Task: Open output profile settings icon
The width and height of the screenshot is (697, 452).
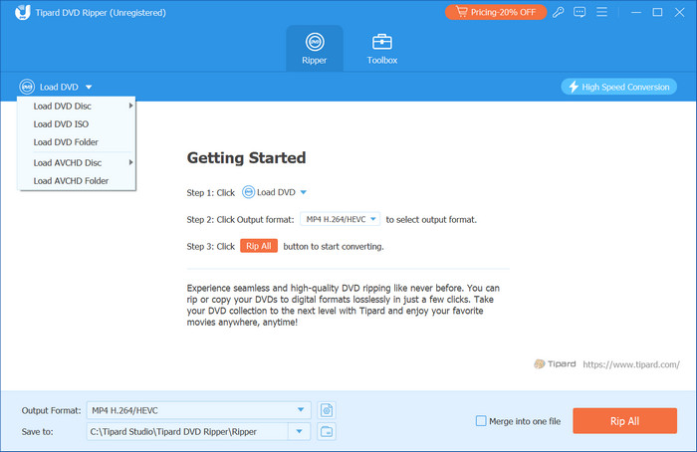Action: pos(327,410)
